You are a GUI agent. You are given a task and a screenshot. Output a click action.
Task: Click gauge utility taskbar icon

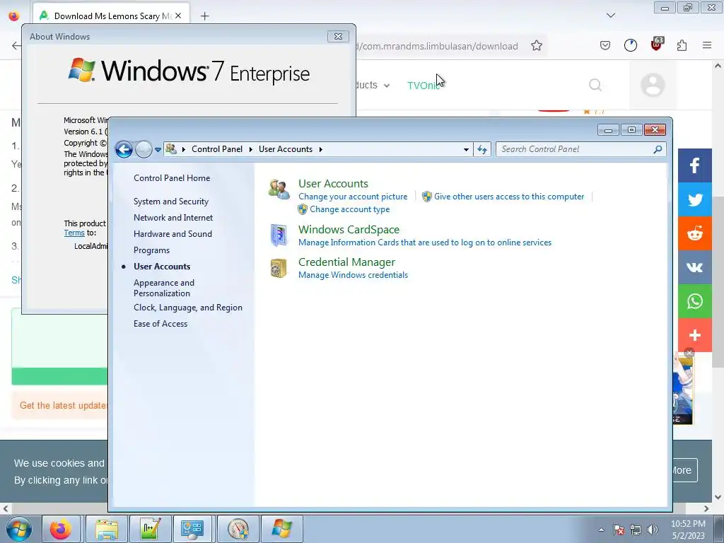(238, 529)
